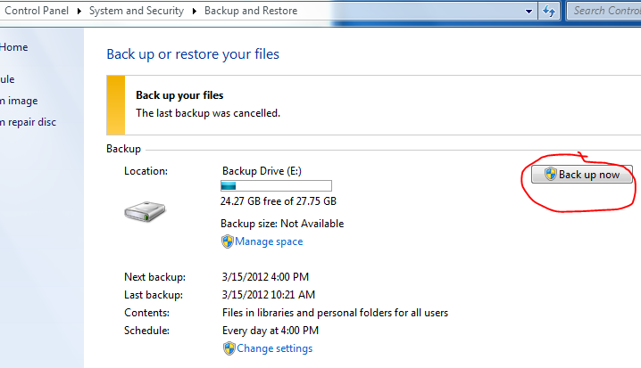Click the shield icon beside Change settings
This screenshot has height=368, width=641.
tap(229, 348)
